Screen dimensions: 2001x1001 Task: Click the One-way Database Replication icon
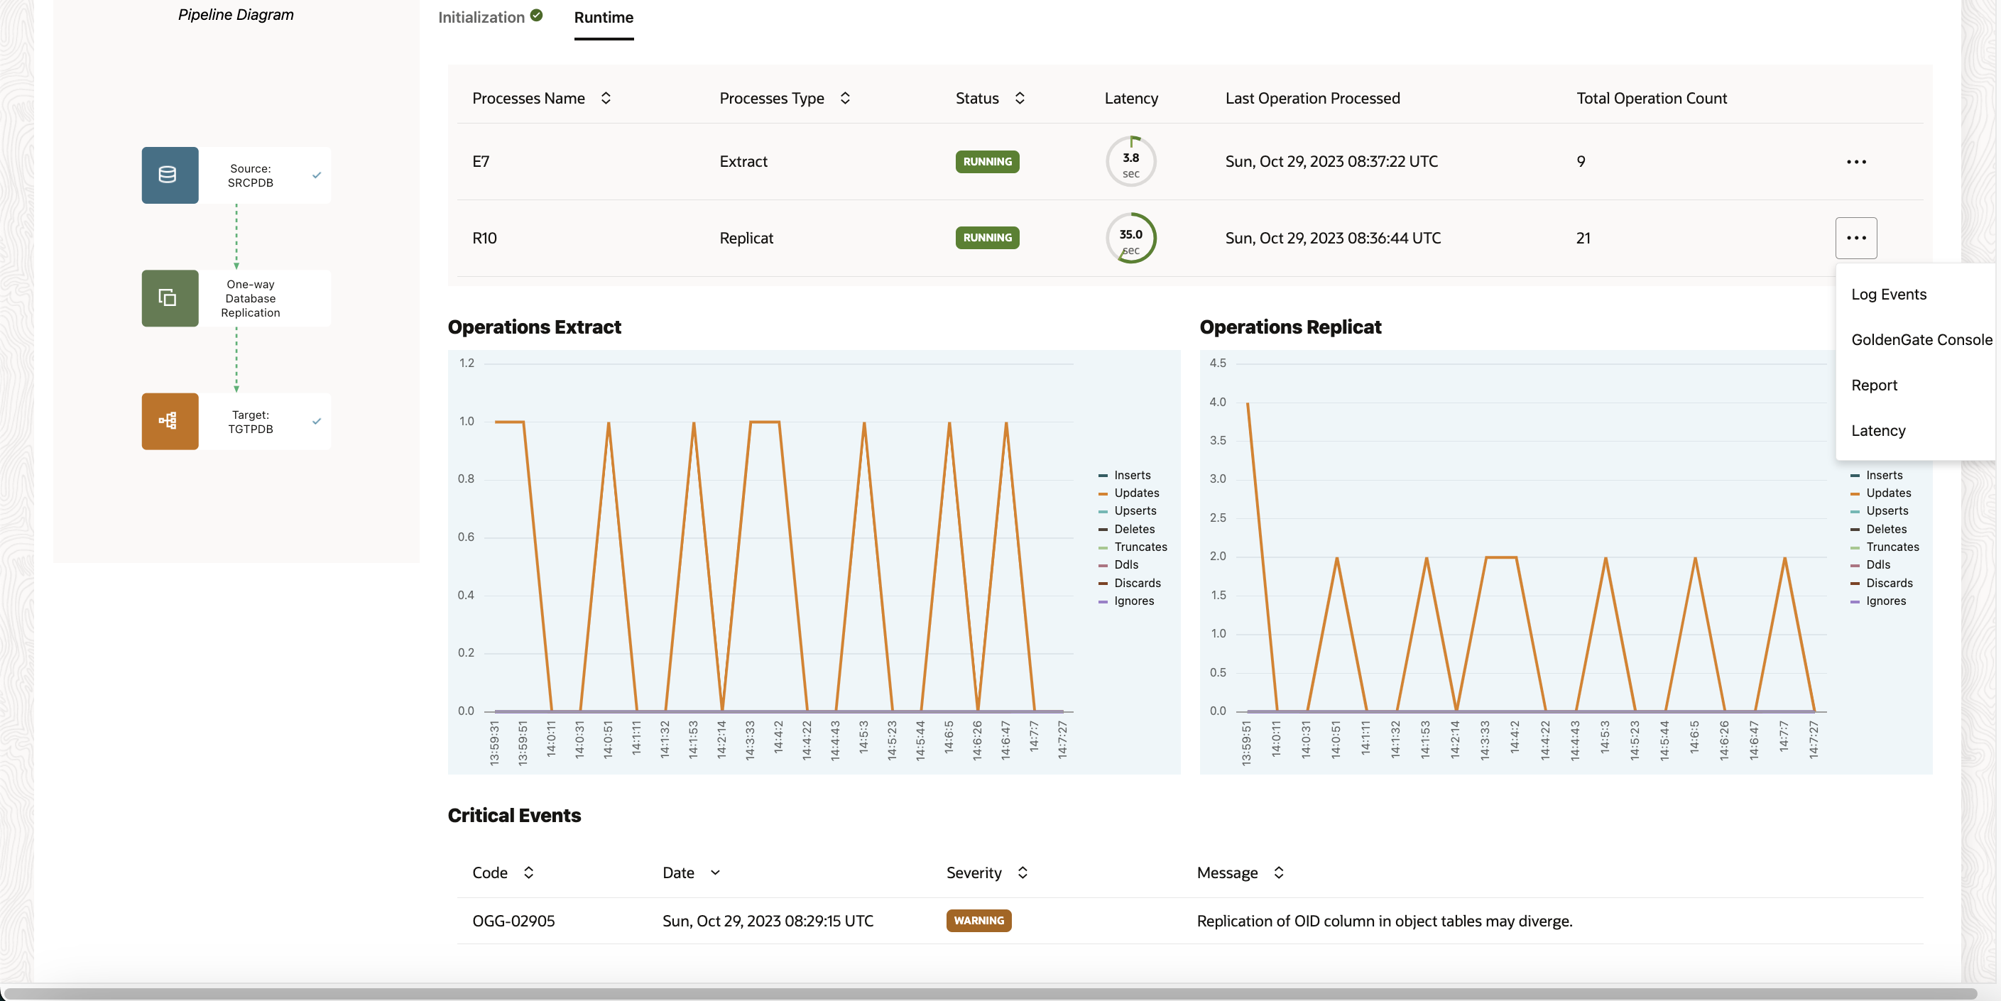169,298
